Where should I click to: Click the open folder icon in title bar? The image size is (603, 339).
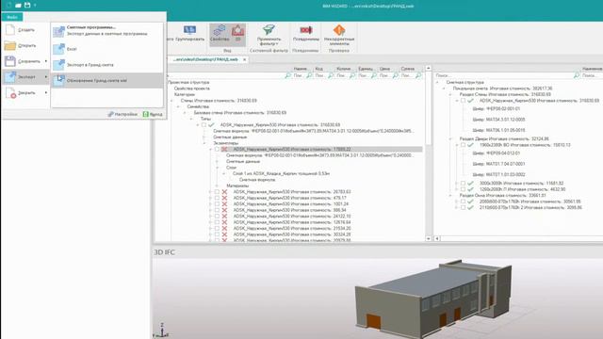[x=18, y=5]
